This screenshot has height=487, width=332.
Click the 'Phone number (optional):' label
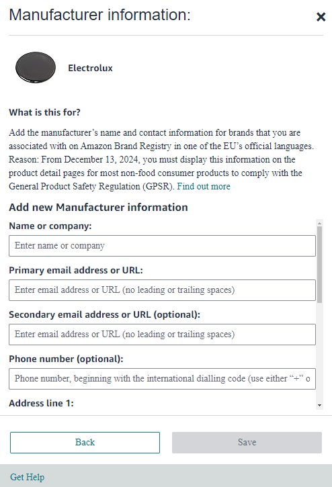tap(66, 359)
